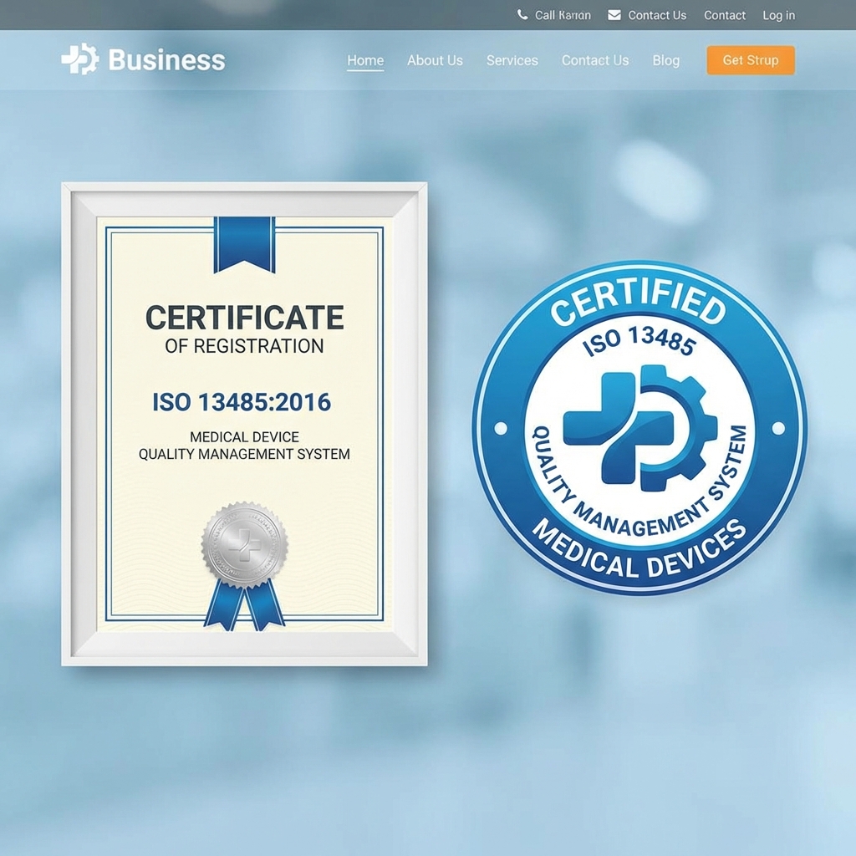Click the cross-and-gear emblem in the badge

click(x=639, y=428)
